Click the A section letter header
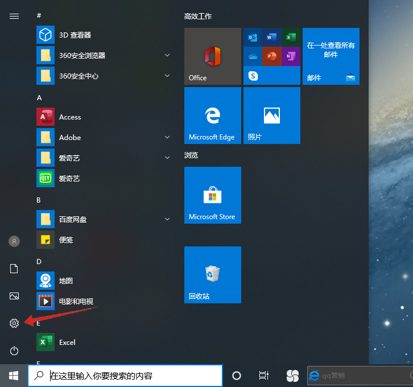 coord(39,98)
